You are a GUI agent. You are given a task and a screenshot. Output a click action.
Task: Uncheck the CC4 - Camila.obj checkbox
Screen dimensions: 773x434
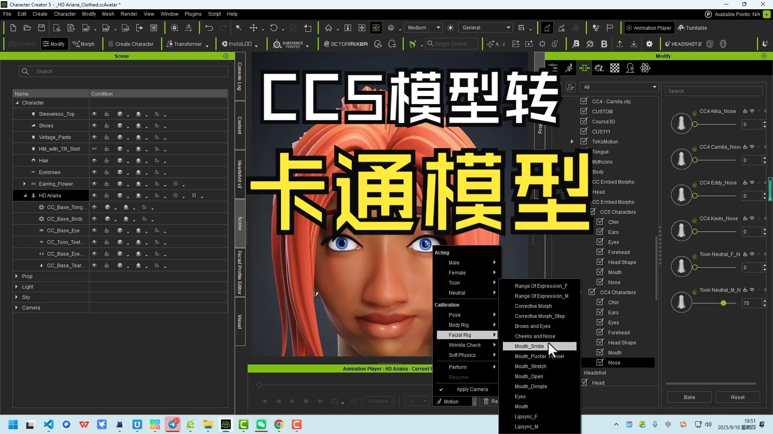click(584, 101)
